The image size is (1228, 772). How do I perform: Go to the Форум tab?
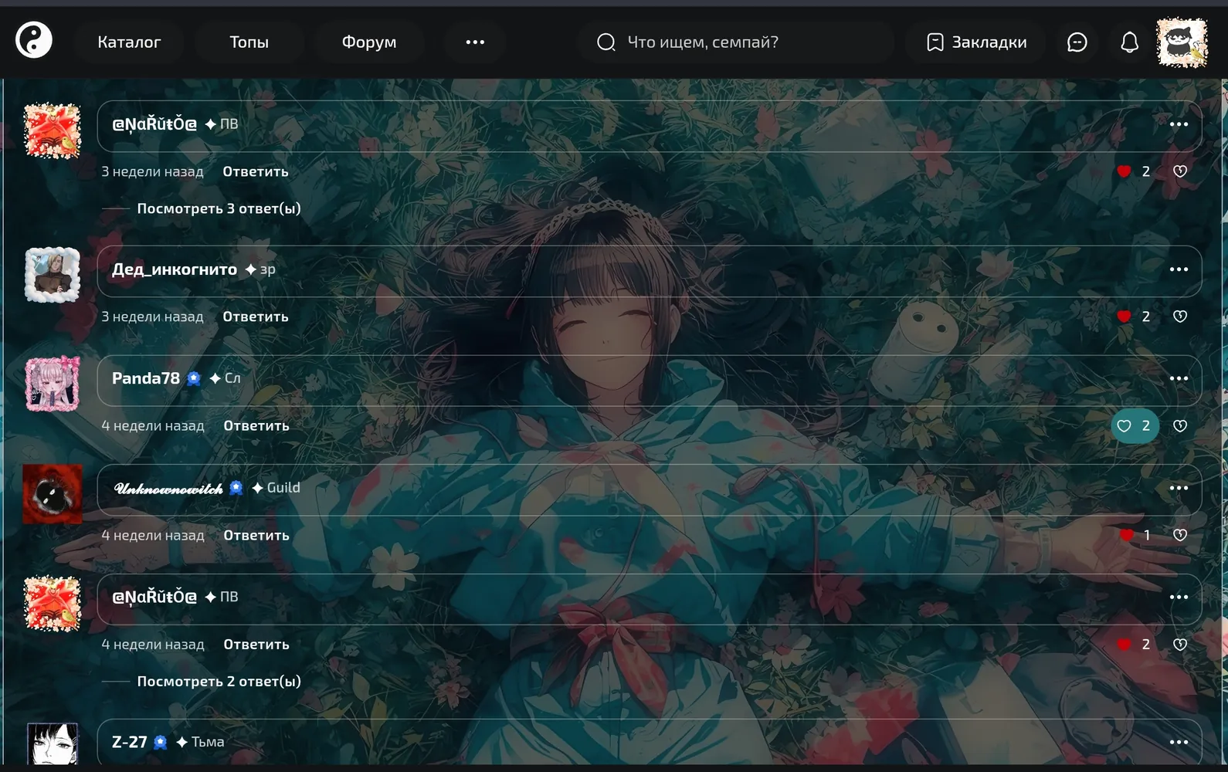point(369,42)
